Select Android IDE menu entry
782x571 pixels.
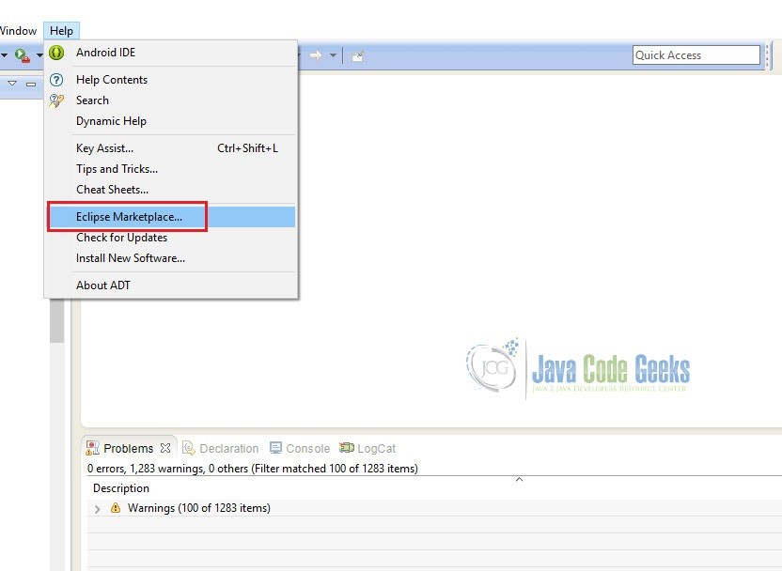[x=171, y=53]
